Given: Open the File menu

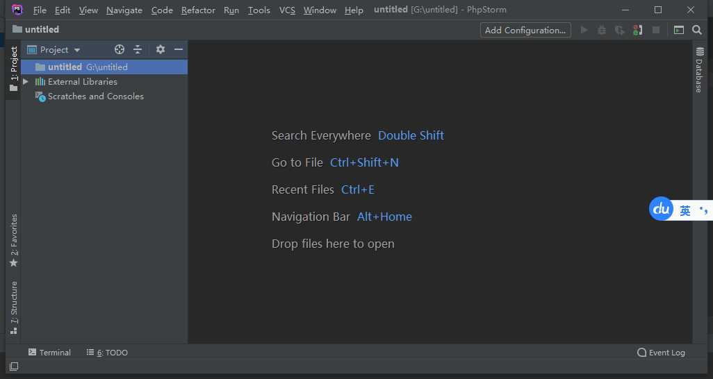Looking at the screenshot, I should pos(40,10).
